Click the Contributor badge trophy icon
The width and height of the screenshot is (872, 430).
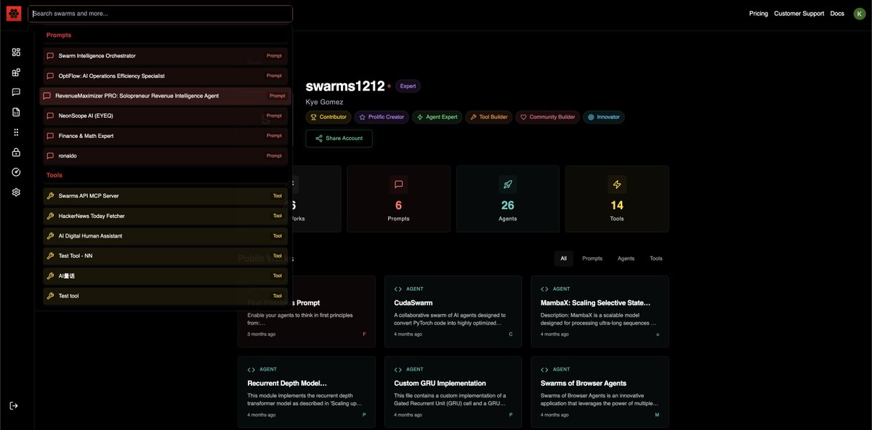(314, 117)
